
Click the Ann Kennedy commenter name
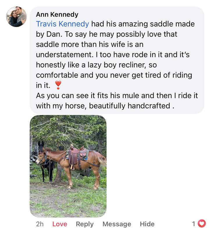click(57, 14)
